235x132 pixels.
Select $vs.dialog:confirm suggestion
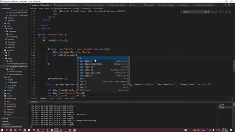tap(103, 64)
